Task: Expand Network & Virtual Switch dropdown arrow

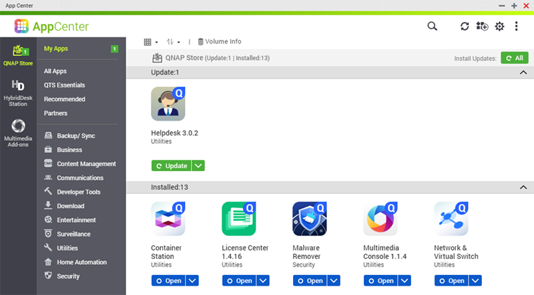Action: [475, 281]
